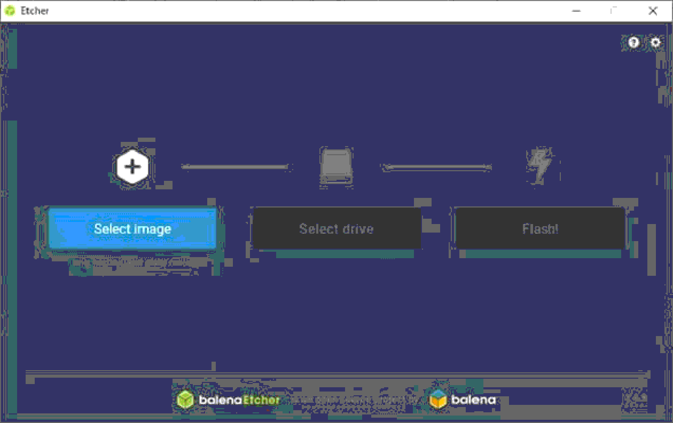Screen dimensions: 673x423
Task: Click the connector line between image and drive
Action: (234, 167)
